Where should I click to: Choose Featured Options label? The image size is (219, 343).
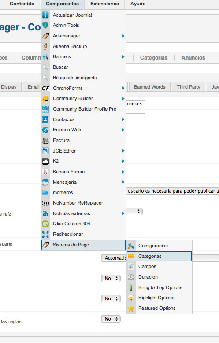[x=157, y=309]
